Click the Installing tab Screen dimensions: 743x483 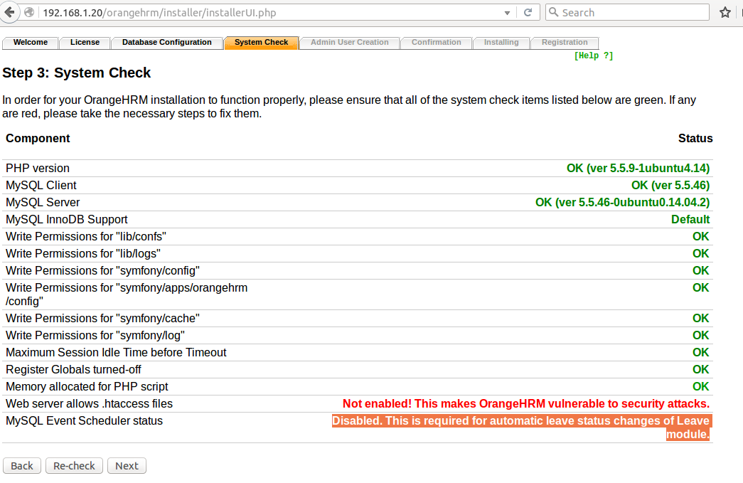501,42
